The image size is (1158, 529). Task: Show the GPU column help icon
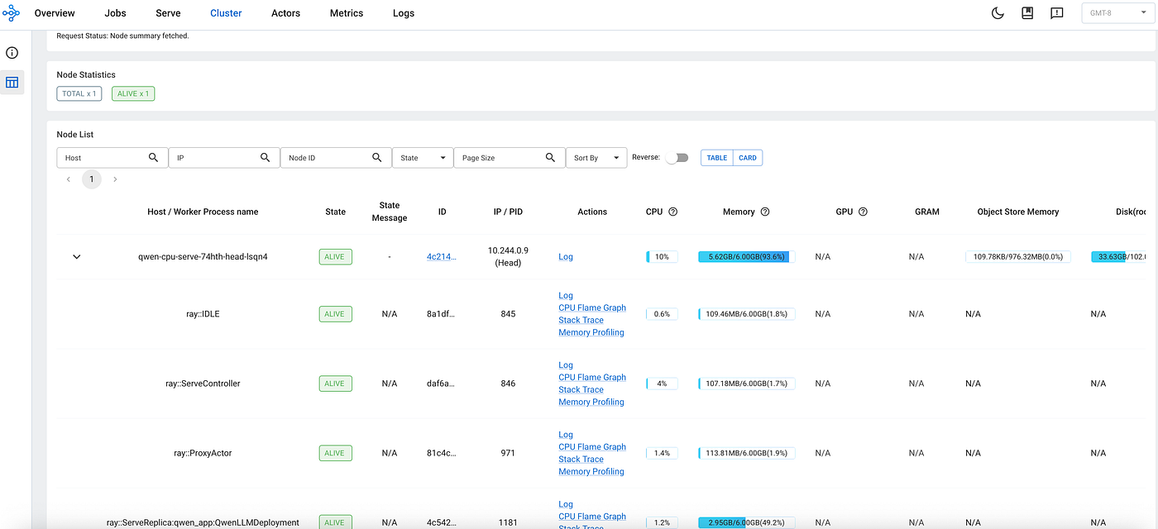[x=863, y=212]
